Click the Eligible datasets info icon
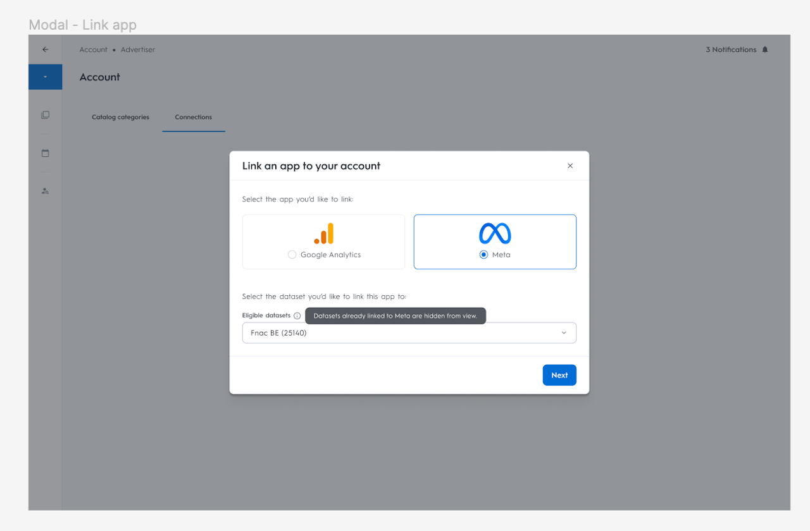The height and width of the screenshot is (531, 810). pyautogui.click(x=297, y=315)
